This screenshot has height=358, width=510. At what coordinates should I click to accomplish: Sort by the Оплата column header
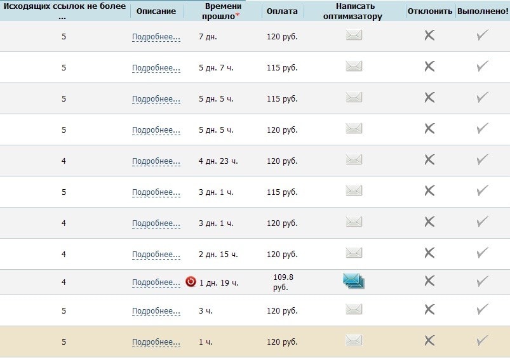click(x=282, y=11)
